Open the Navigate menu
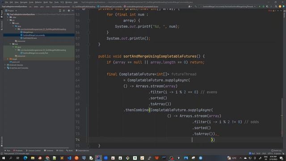The image size is (286, 161). (24, 2)
